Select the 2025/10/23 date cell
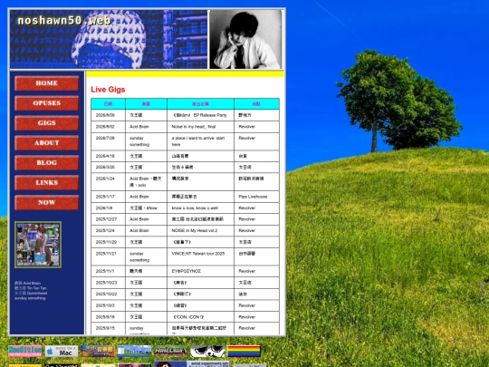Viewport: 489px width, 367px height. [109, 283]
